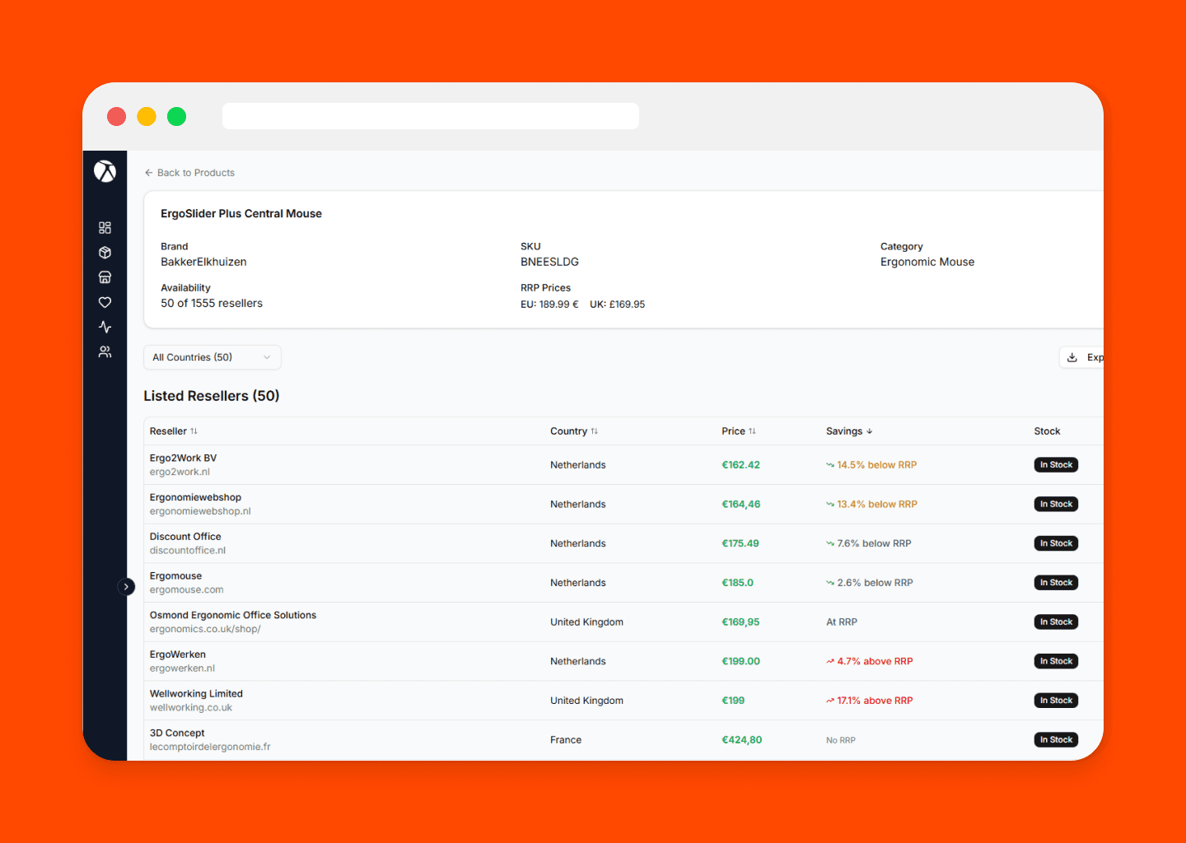Viewport: 1186px width, 843px height.
Task: Select the 3D Concept reseller name
Action: (x=177, y=734)
